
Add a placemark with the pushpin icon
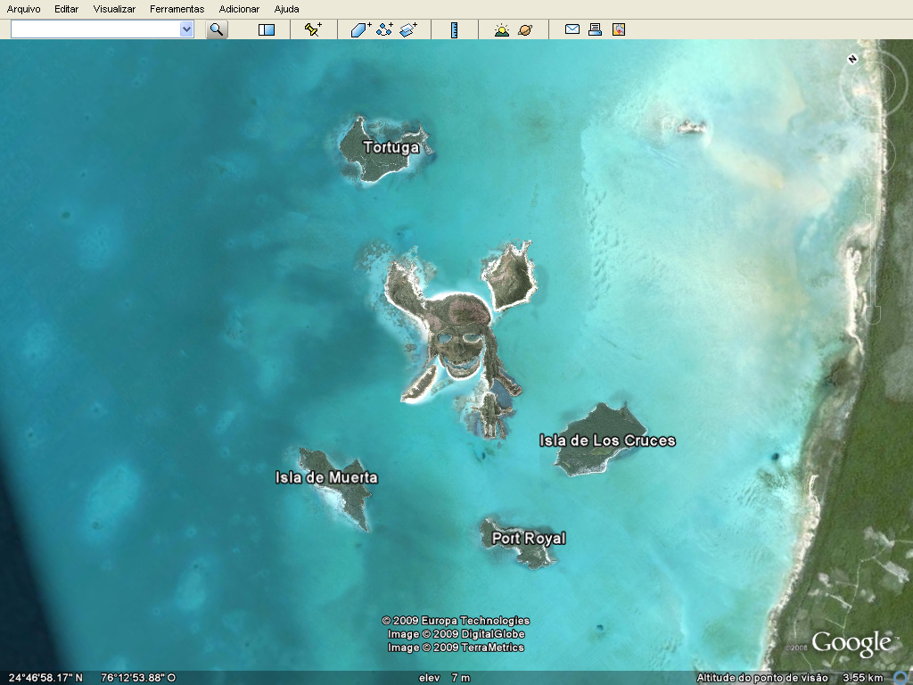click(x=313, y=29)
